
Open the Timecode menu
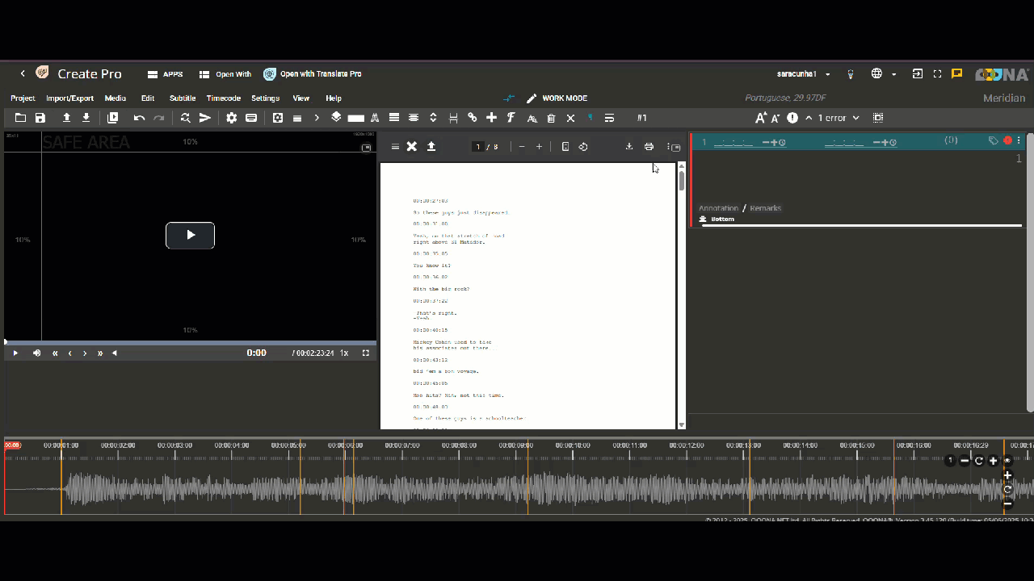223,98
